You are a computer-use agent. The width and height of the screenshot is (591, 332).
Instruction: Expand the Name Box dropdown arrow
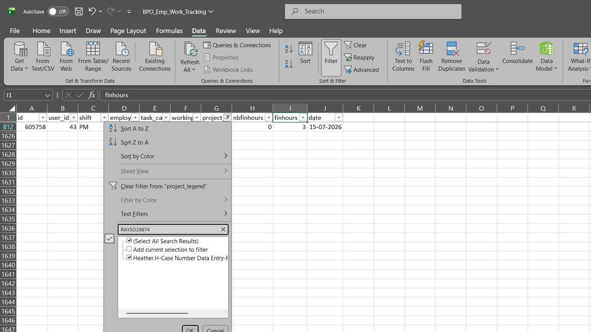click(48, 95)
